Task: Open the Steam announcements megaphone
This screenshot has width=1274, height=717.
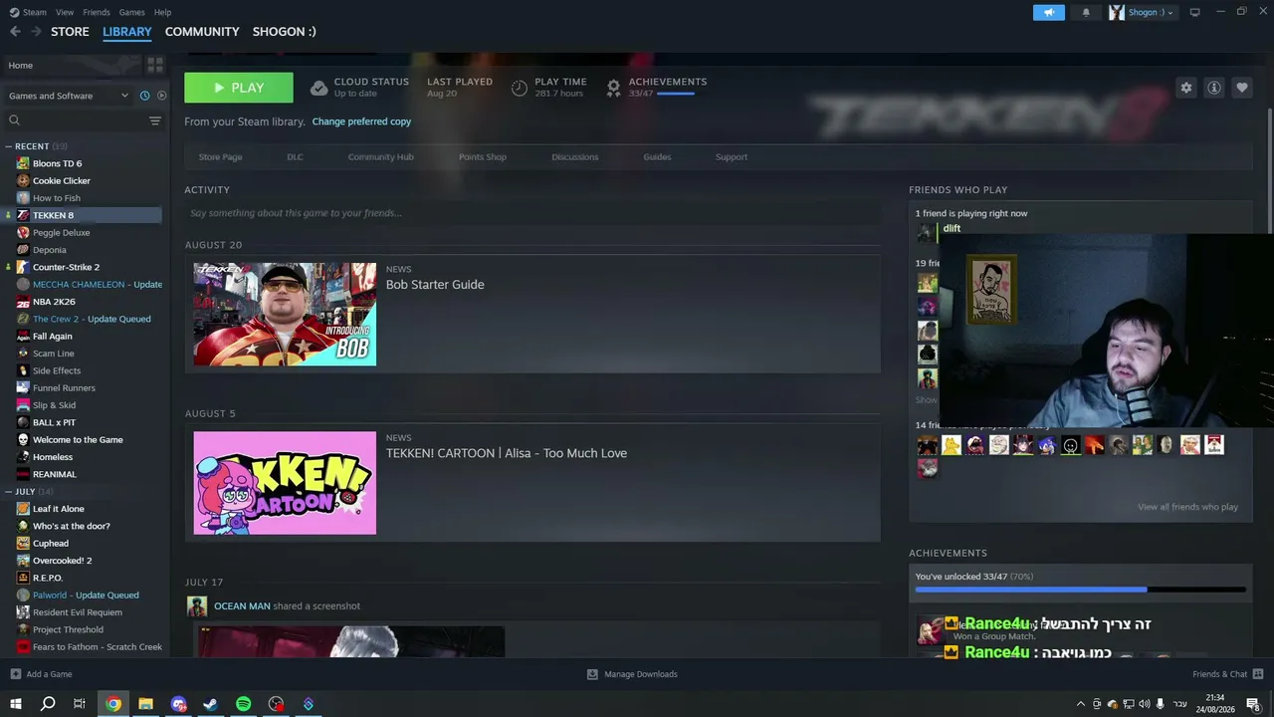Action: 1048,12
